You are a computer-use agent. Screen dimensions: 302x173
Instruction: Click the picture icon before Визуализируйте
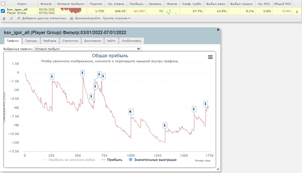(x=72, y=18)
